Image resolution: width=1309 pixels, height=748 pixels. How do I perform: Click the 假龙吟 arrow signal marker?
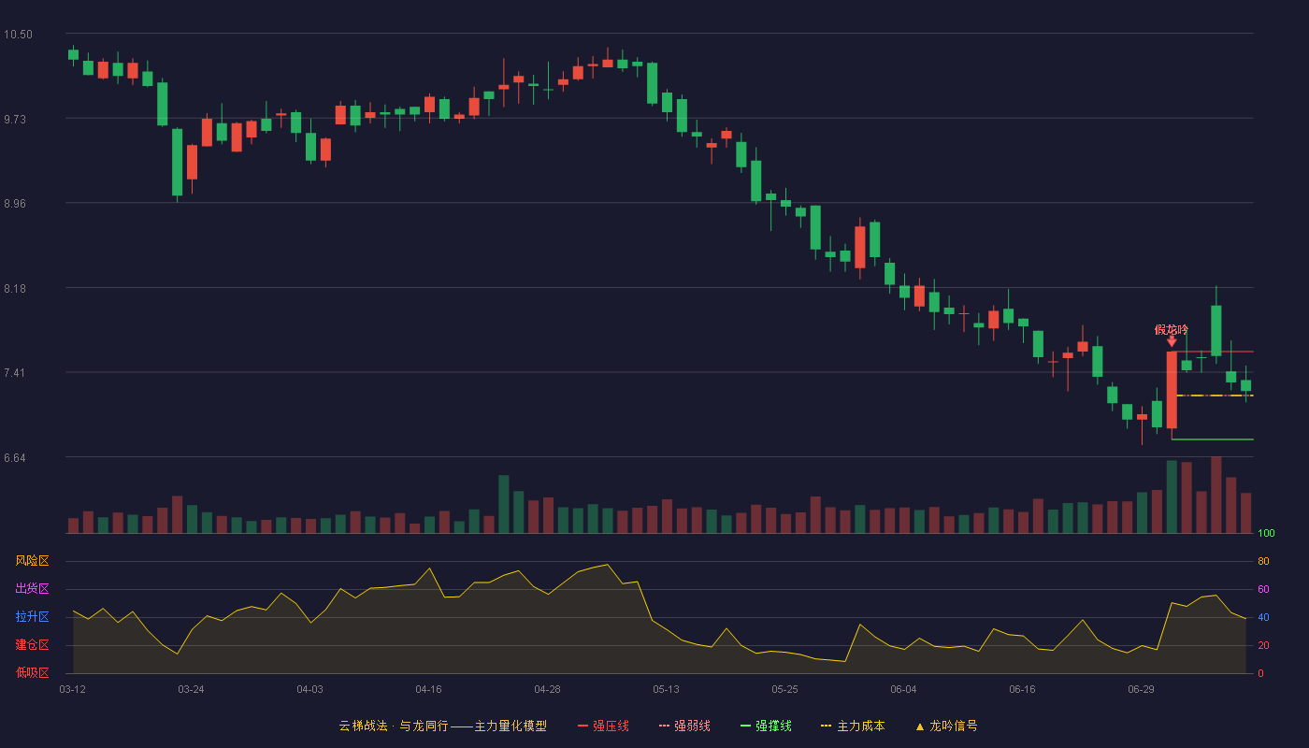(x=1172, y=341)
